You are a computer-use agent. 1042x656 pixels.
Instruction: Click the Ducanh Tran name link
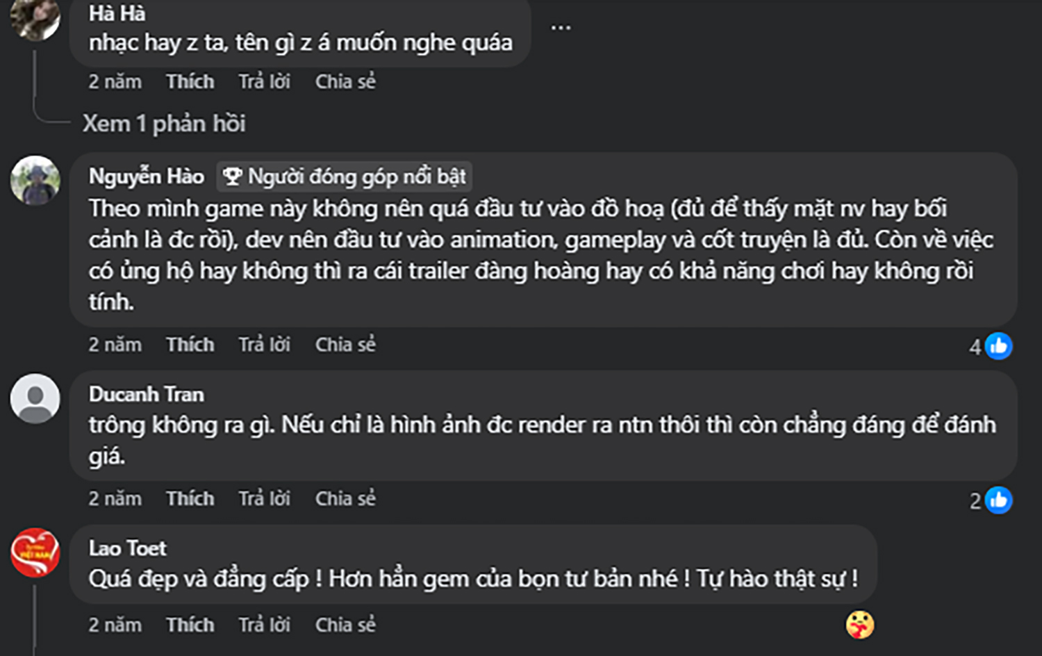[x=147, y=394]
